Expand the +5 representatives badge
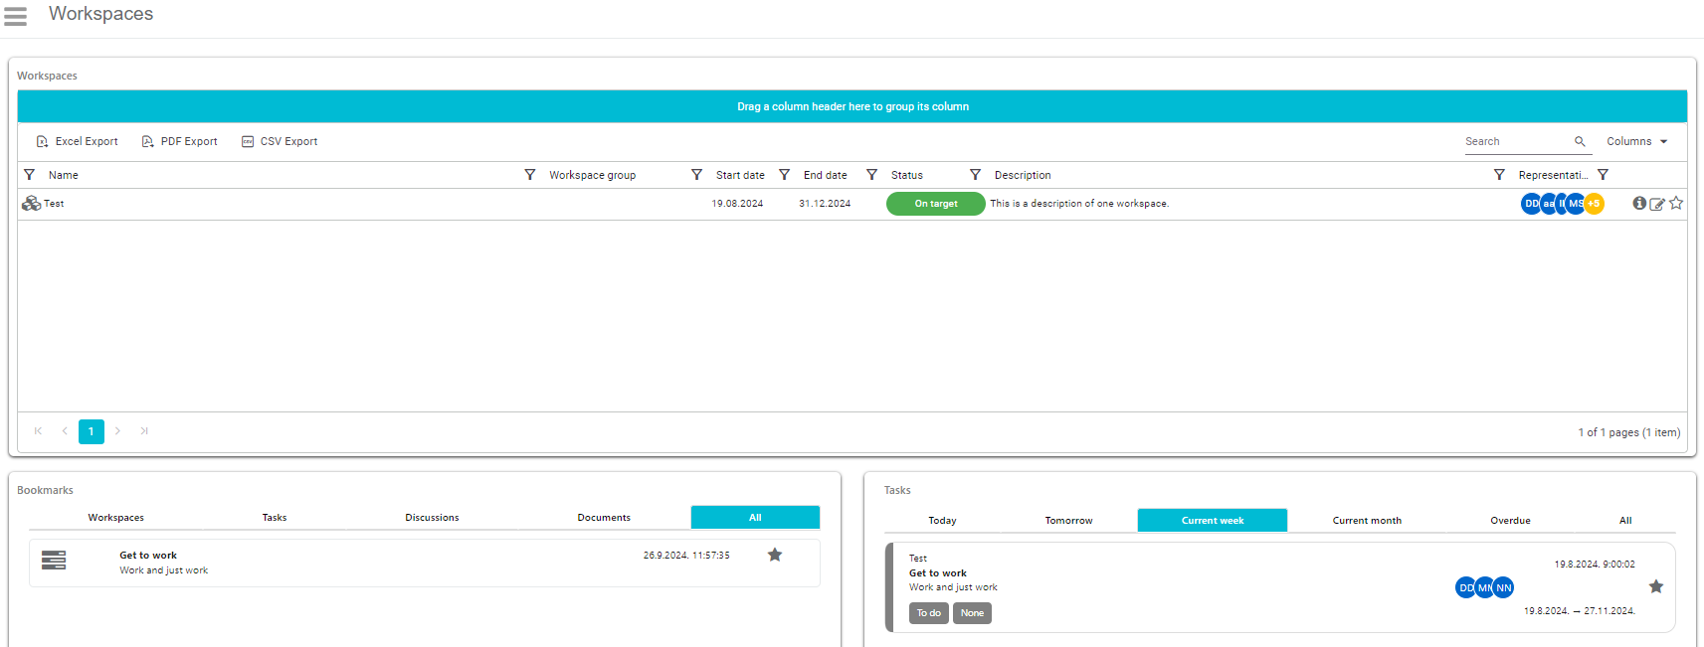 (x=1595, y=204)
